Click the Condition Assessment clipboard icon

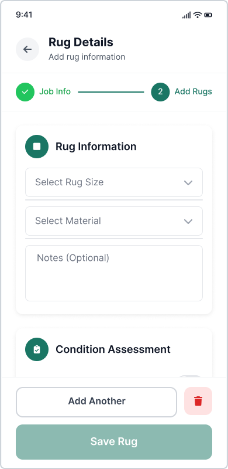[37, 349]
